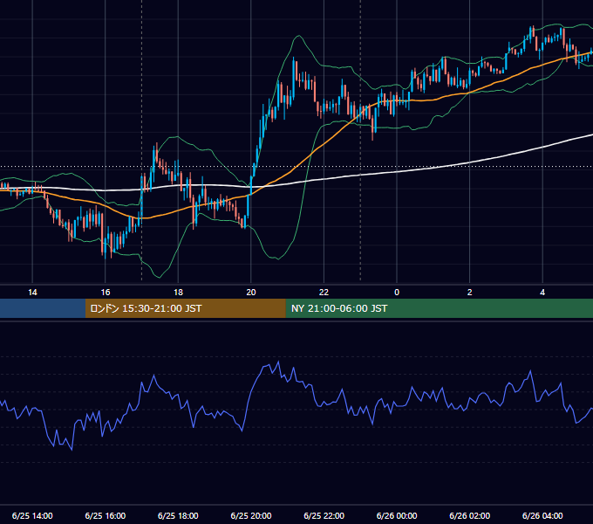Click the 6/25 16:00 date label on the lower axis
The width and height of the screenshot is (593, 524).
pos(106,515)
